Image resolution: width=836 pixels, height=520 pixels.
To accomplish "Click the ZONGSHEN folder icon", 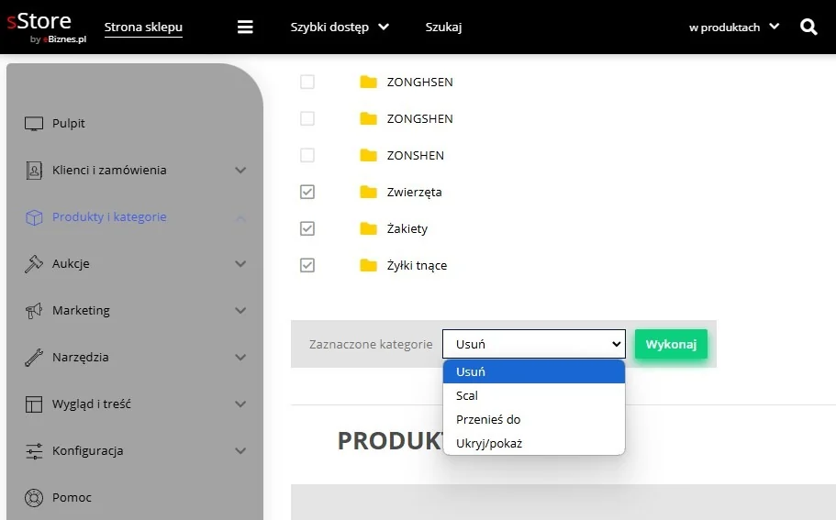I will 368,118.
